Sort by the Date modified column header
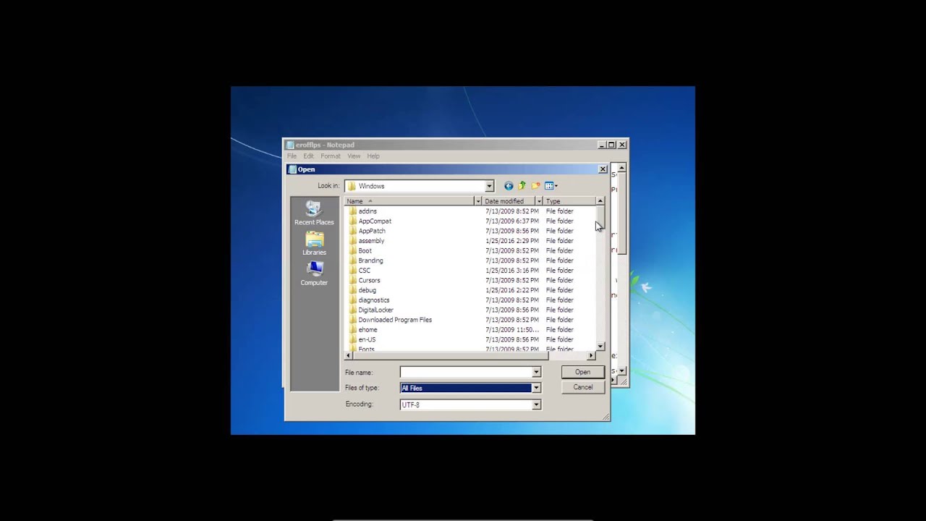Screen dimensions: 926x521 (x=509, y=201)
